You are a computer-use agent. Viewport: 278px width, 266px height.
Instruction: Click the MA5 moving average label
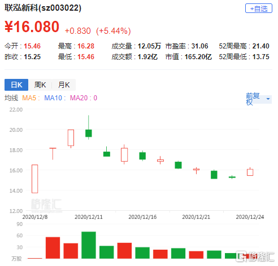click(31, 98)
